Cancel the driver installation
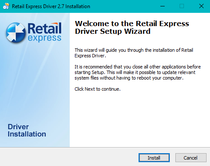210x166 pixels. pos(191,158)
